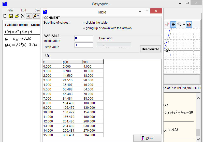Click the notes panel scrollbar thumb

click(x=198, y=132)
